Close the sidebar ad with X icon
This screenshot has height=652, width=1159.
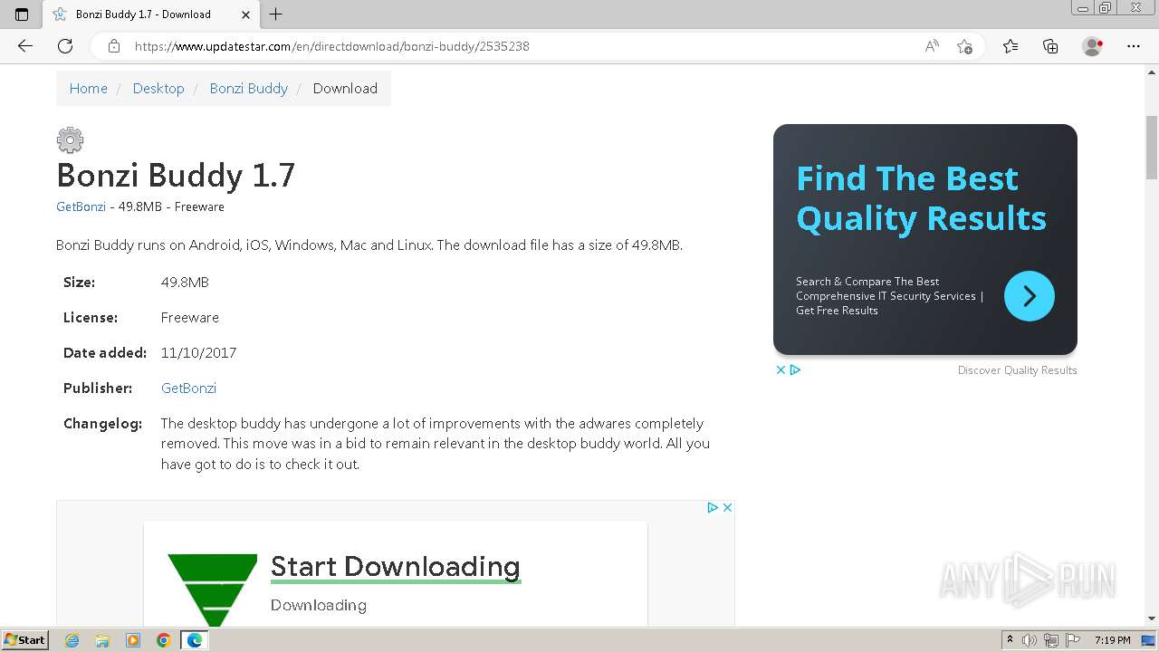coord(781,369)
